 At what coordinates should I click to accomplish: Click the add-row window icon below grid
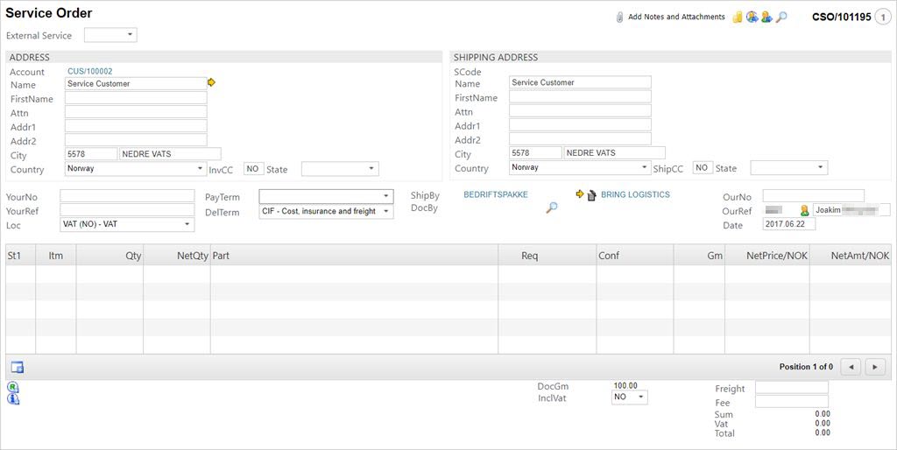(x=17, y=367)
